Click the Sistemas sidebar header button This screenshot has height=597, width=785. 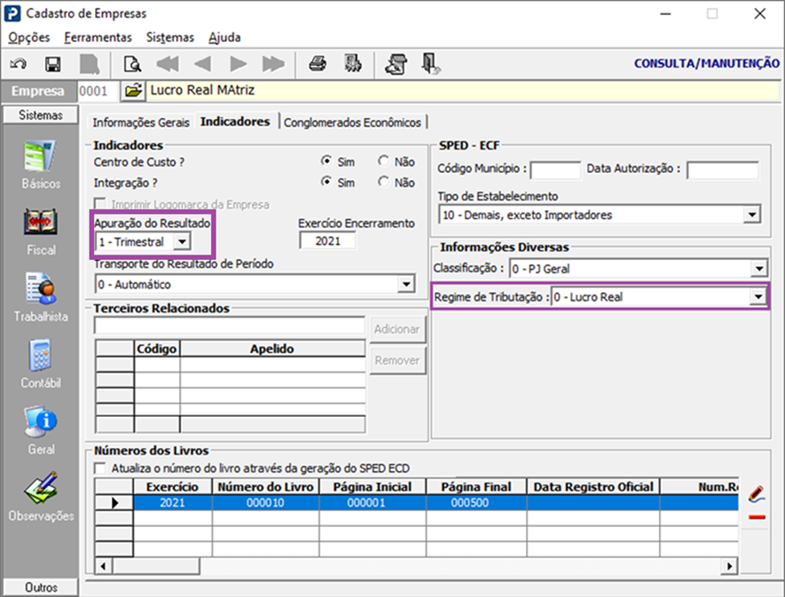(41, 114)
